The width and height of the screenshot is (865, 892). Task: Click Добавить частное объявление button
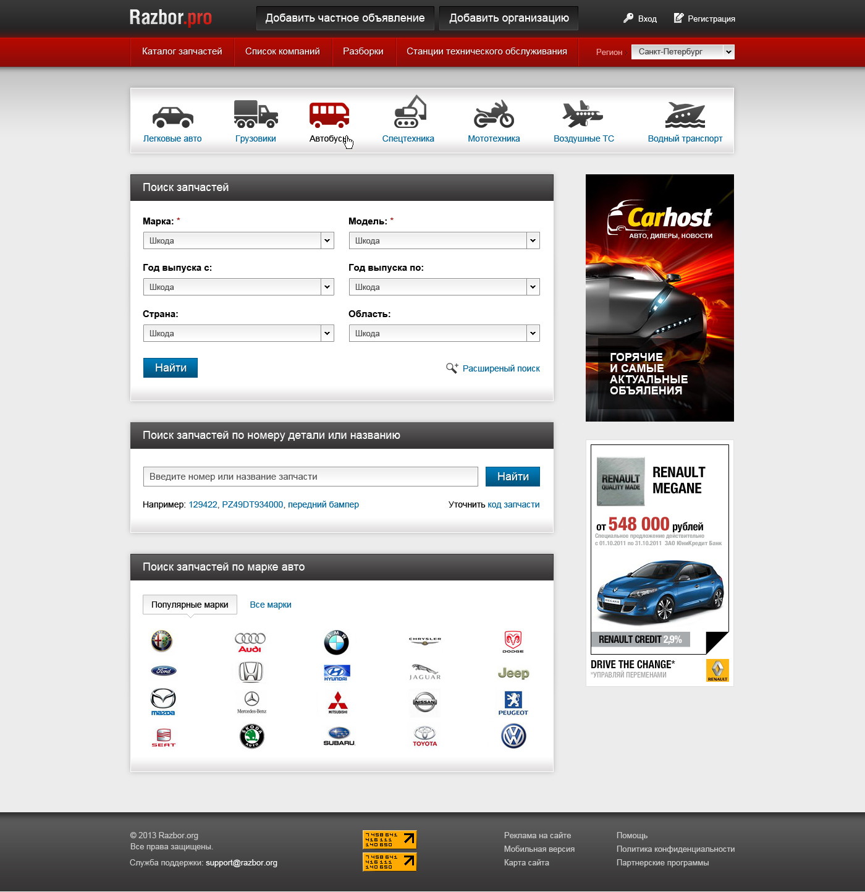tap(345, 19)
